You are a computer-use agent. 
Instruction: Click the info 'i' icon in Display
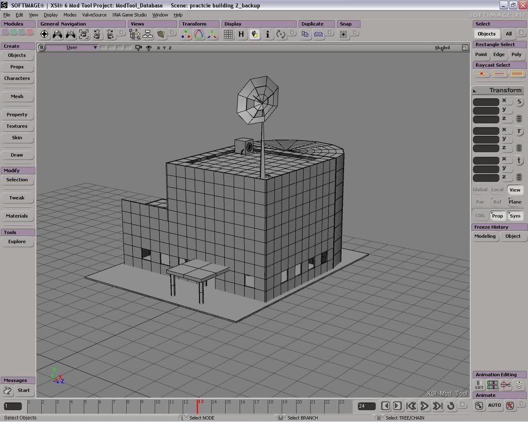pos(268,35)
